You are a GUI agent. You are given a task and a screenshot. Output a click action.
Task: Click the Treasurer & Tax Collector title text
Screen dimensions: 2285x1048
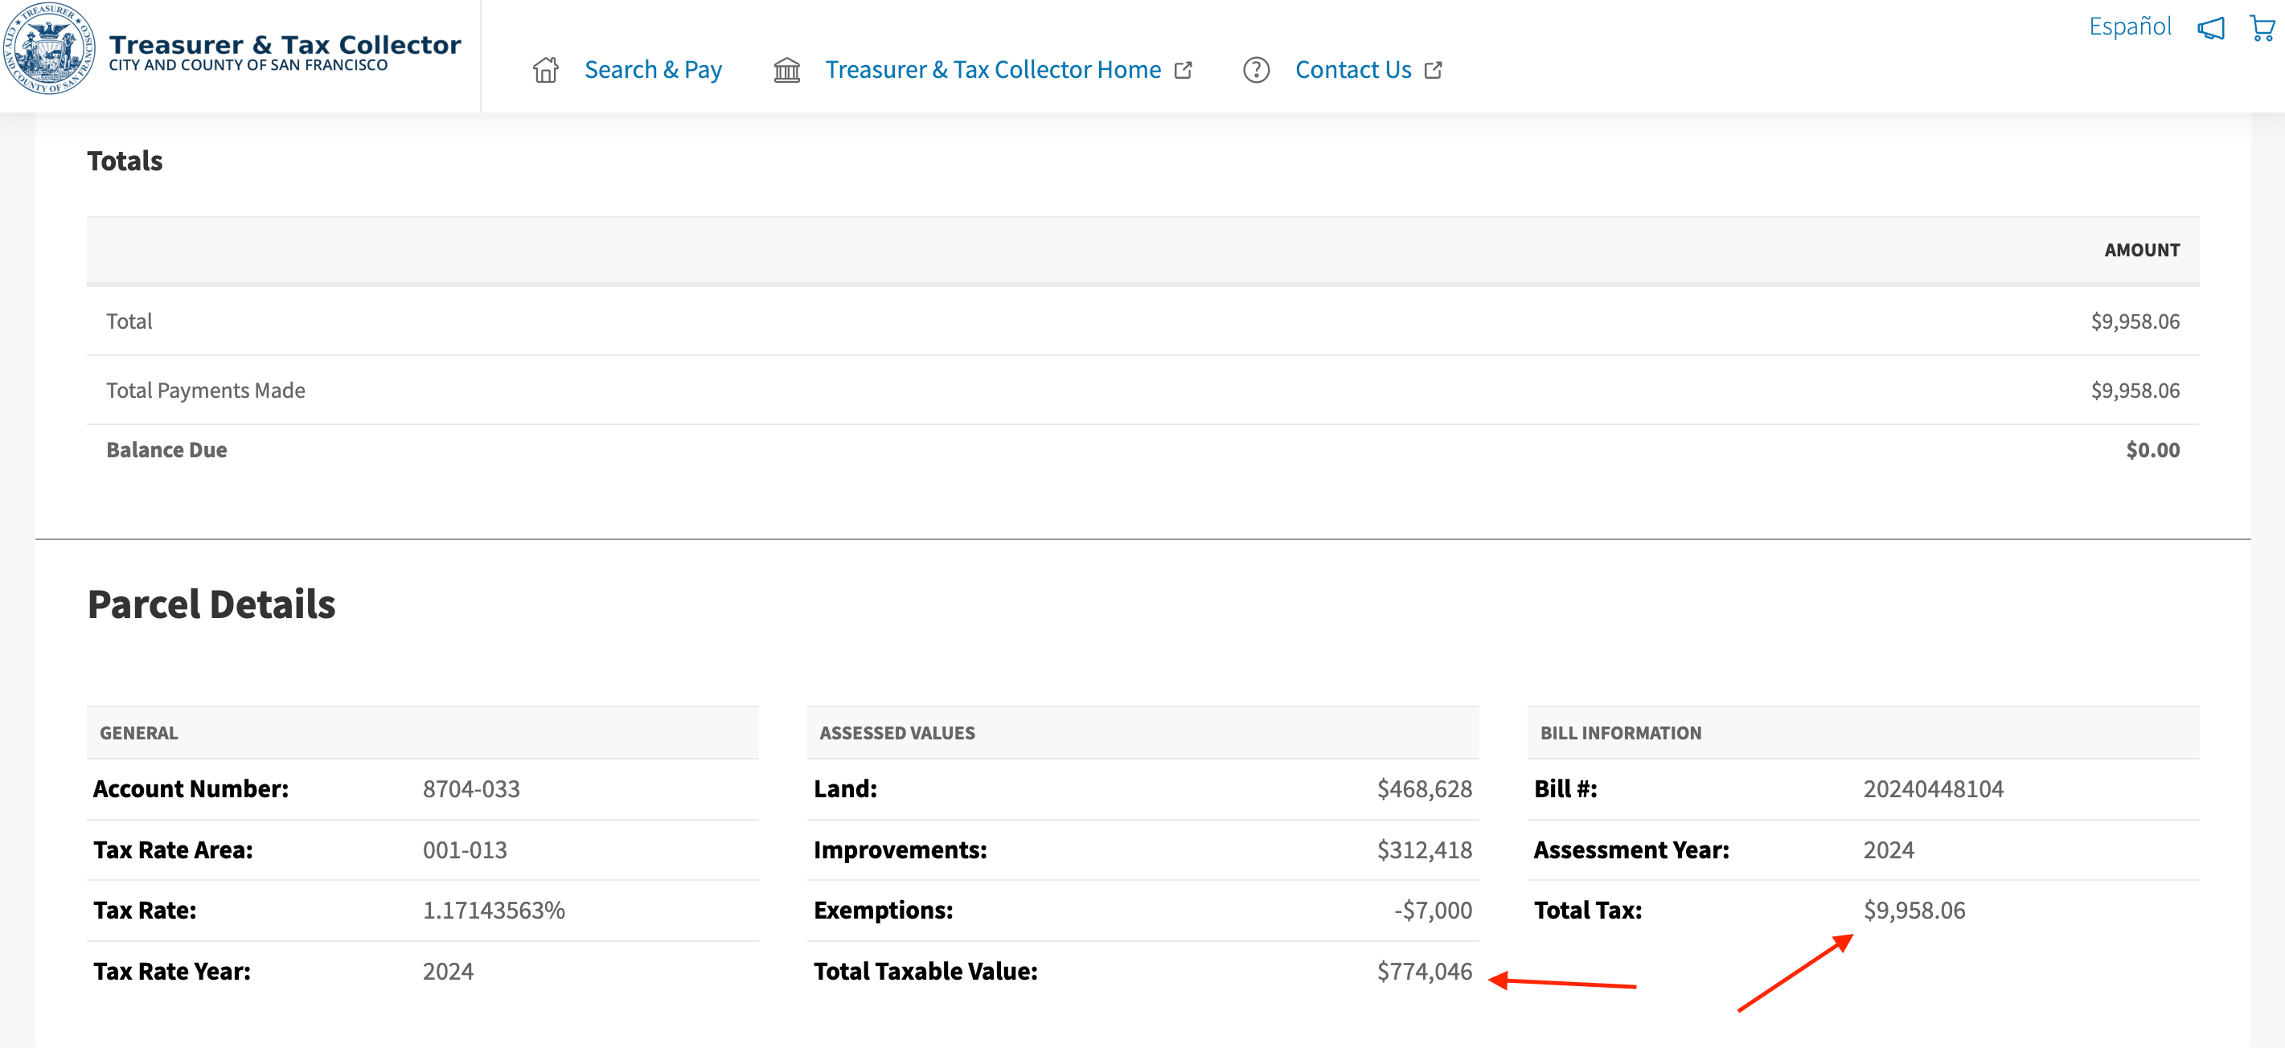pyautogui.click(x=284, y=44)
